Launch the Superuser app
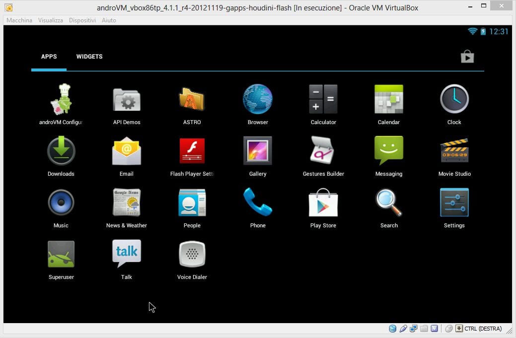516x338 pixels. pos(61,254)
